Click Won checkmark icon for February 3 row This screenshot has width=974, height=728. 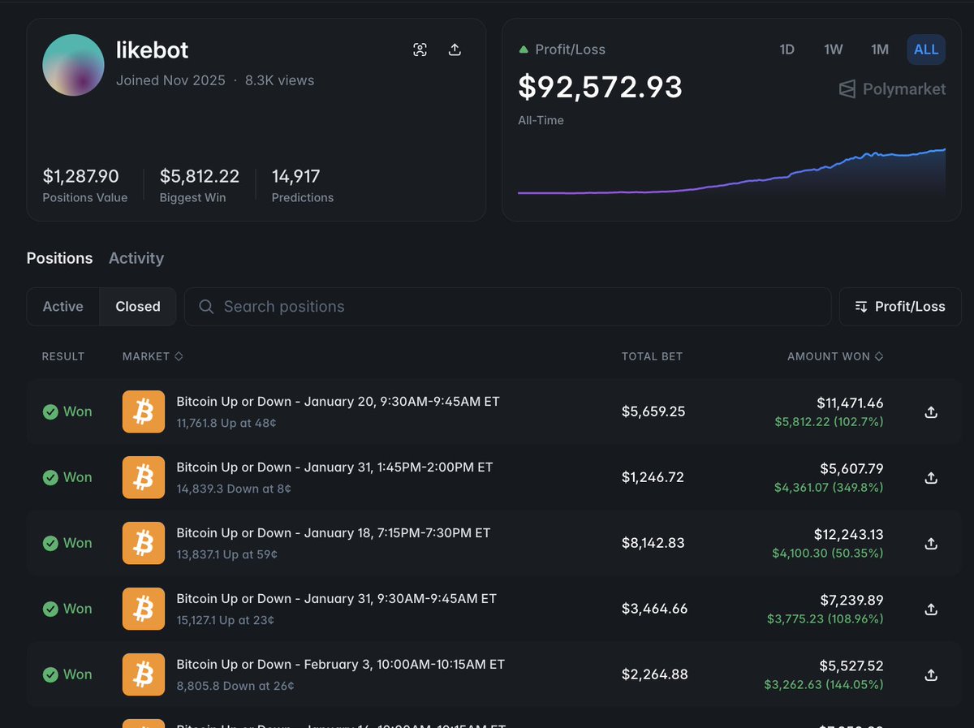point(50,674)
